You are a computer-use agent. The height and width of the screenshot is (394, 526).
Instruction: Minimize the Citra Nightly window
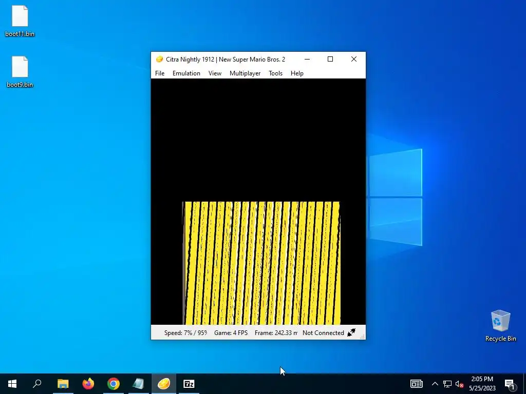point(307,60)
